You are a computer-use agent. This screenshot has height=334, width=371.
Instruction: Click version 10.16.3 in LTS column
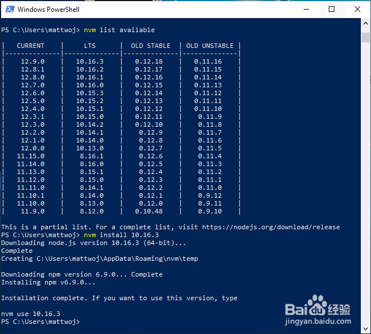[x=90, y=61]
